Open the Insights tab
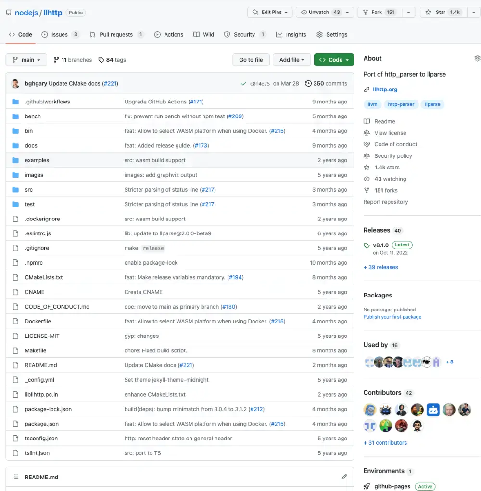Image resolution: width=481 pixels, height=491 pixels. click(x=291, y=35)
